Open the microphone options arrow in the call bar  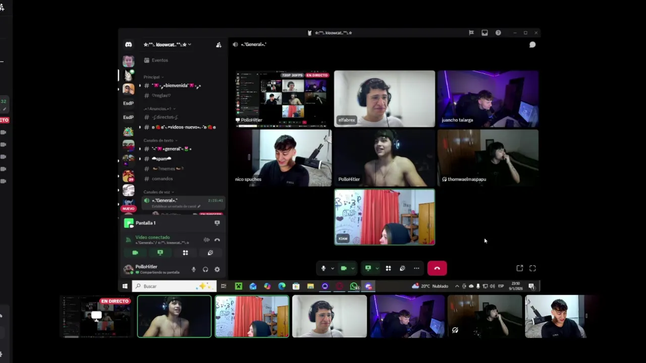coord(332,268)
